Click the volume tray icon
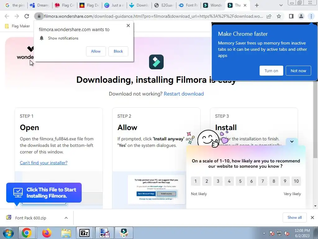318x239 pixels. [x=287, y=233]
